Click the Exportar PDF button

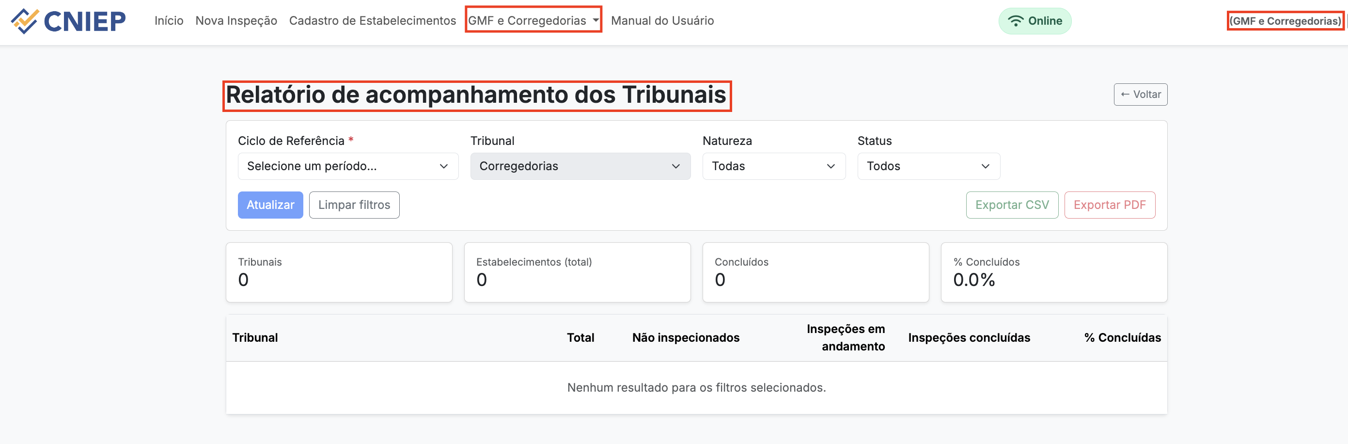pyautogui.click(x=1109, y=205)
